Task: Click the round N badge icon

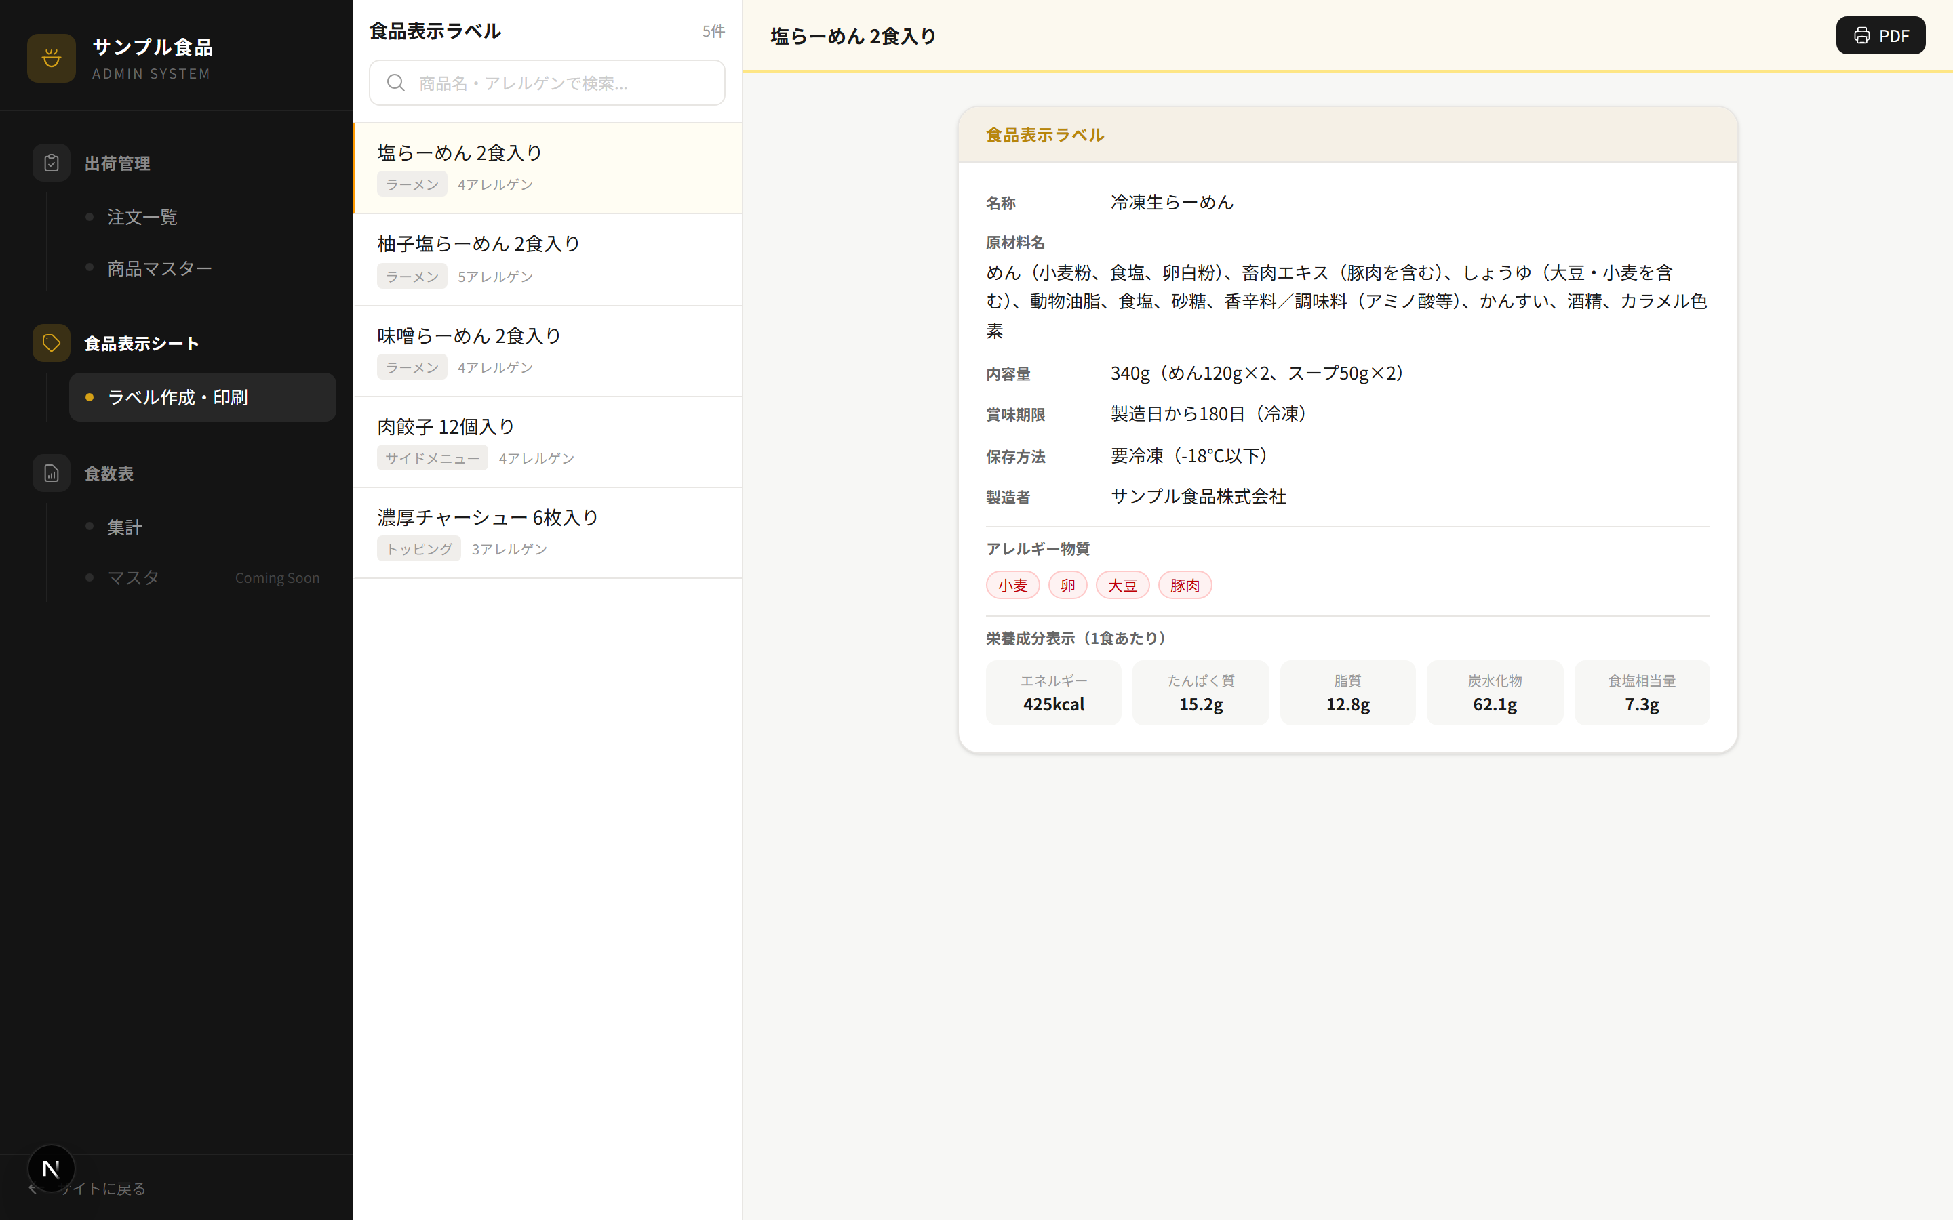Action: 51,1168
